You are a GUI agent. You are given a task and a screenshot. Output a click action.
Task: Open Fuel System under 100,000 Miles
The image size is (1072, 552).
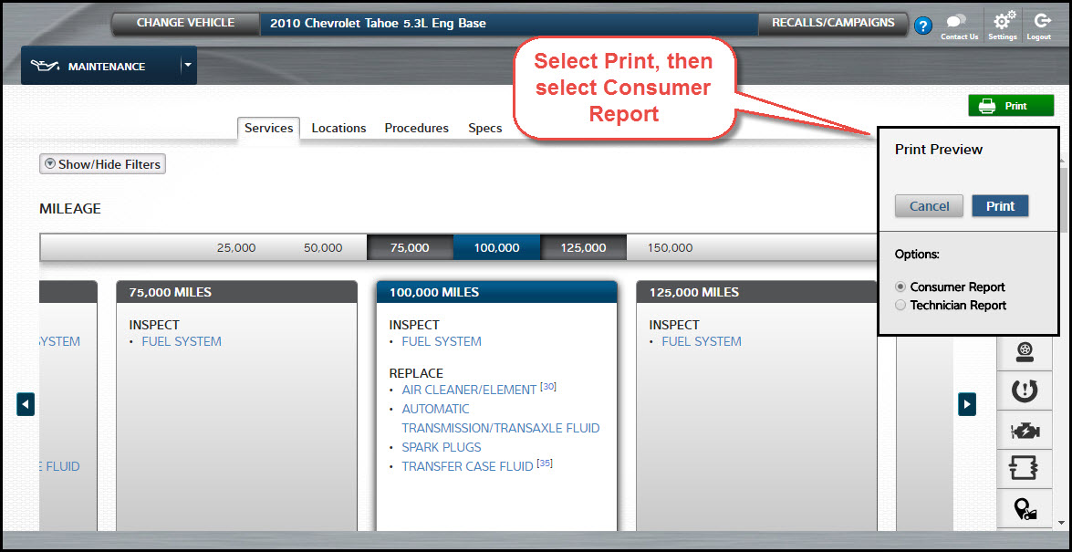coord(441,341)
